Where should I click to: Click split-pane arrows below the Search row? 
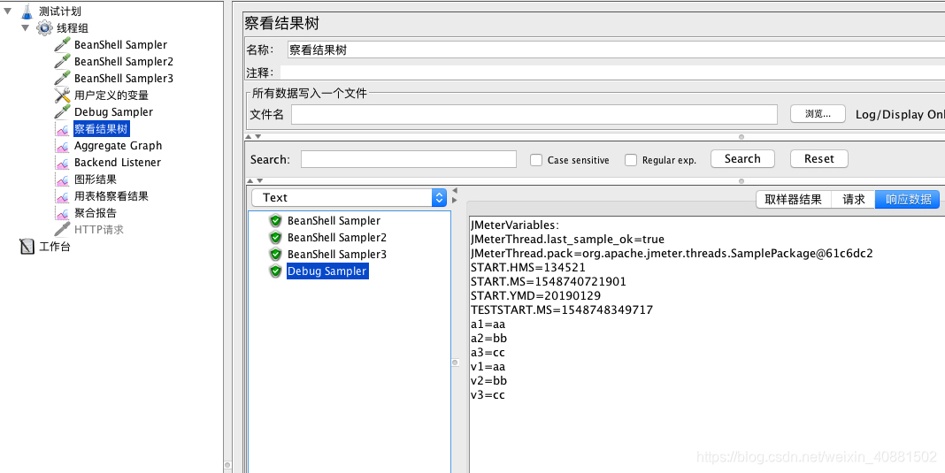256,180
